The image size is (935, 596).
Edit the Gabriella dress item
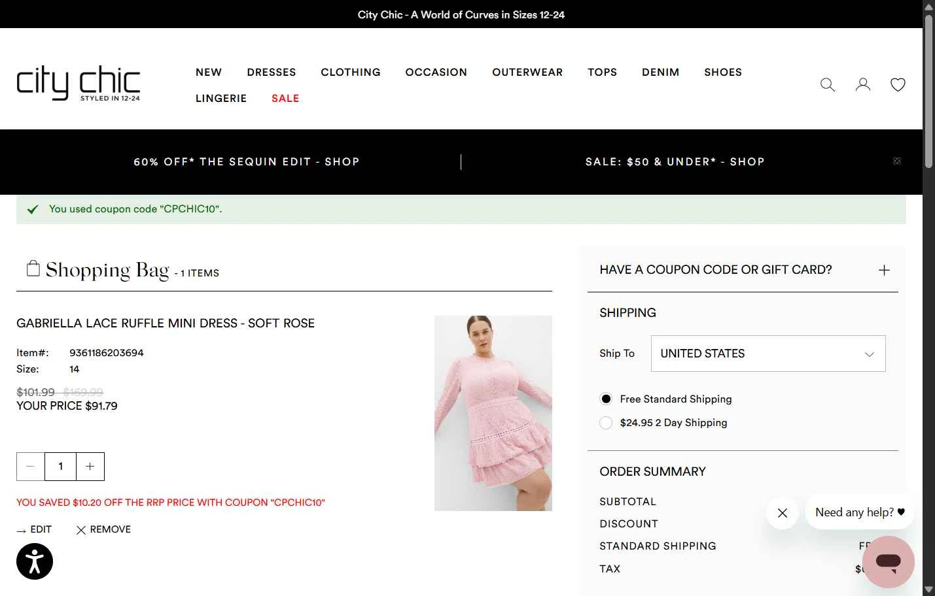coord(35,529)
